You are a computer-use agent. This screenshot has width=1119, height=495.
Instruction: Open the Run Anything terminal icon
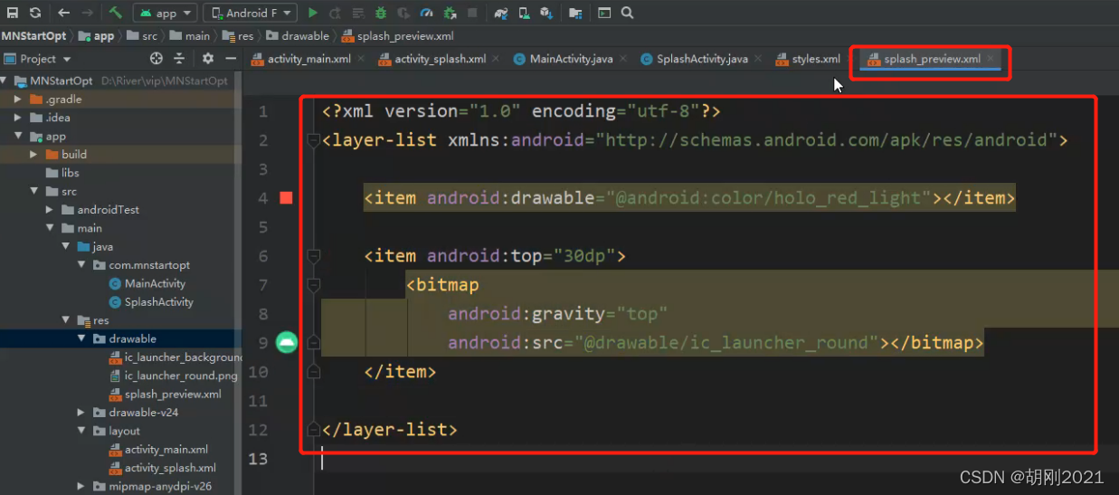604,13
